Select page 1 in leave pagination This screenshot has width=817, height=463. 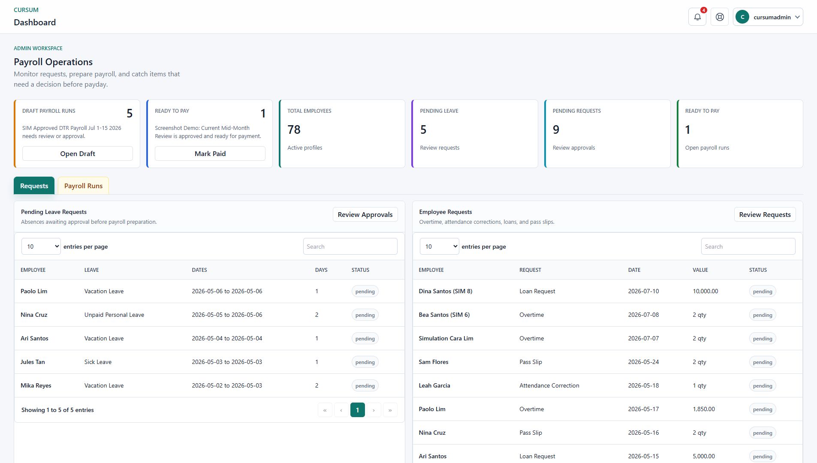(358, 410)
